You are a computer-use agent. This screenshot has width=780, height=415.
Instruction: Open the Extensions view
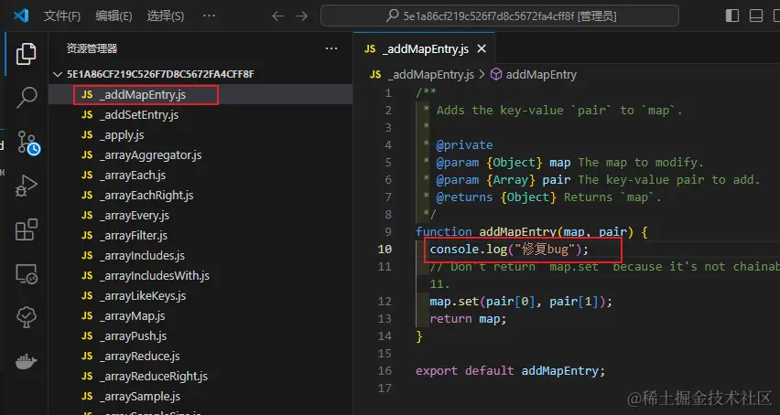(x=27, y=229)
